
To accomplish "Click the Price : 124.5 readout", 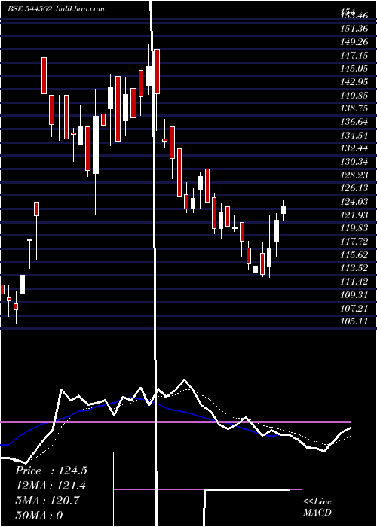I will (x=51, y=471).
